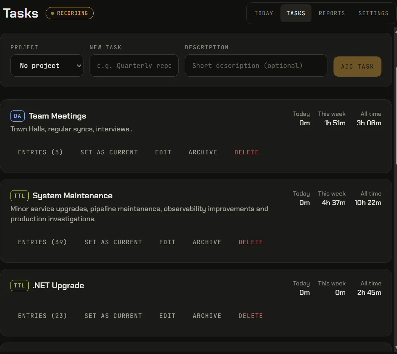Set Team Meetings as current task
Viewport: 397px width, 354px height.
point(109,152)
